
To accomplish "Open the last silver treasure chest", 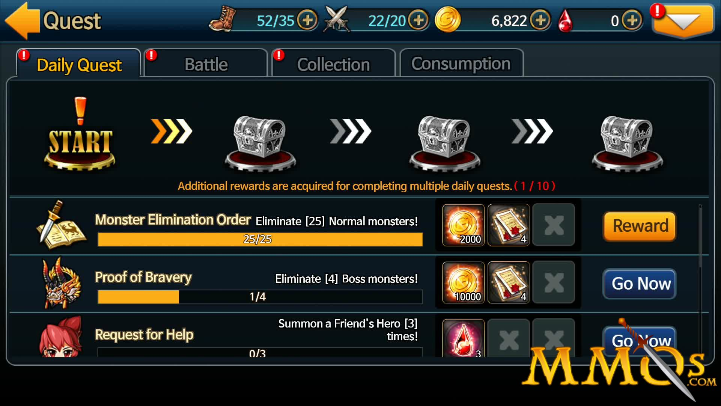I will 627,143.
